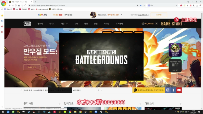Viewport: 203px width, 114px height.
Task: Click the 자세히 보기 banner button
Action: [32, 67]
